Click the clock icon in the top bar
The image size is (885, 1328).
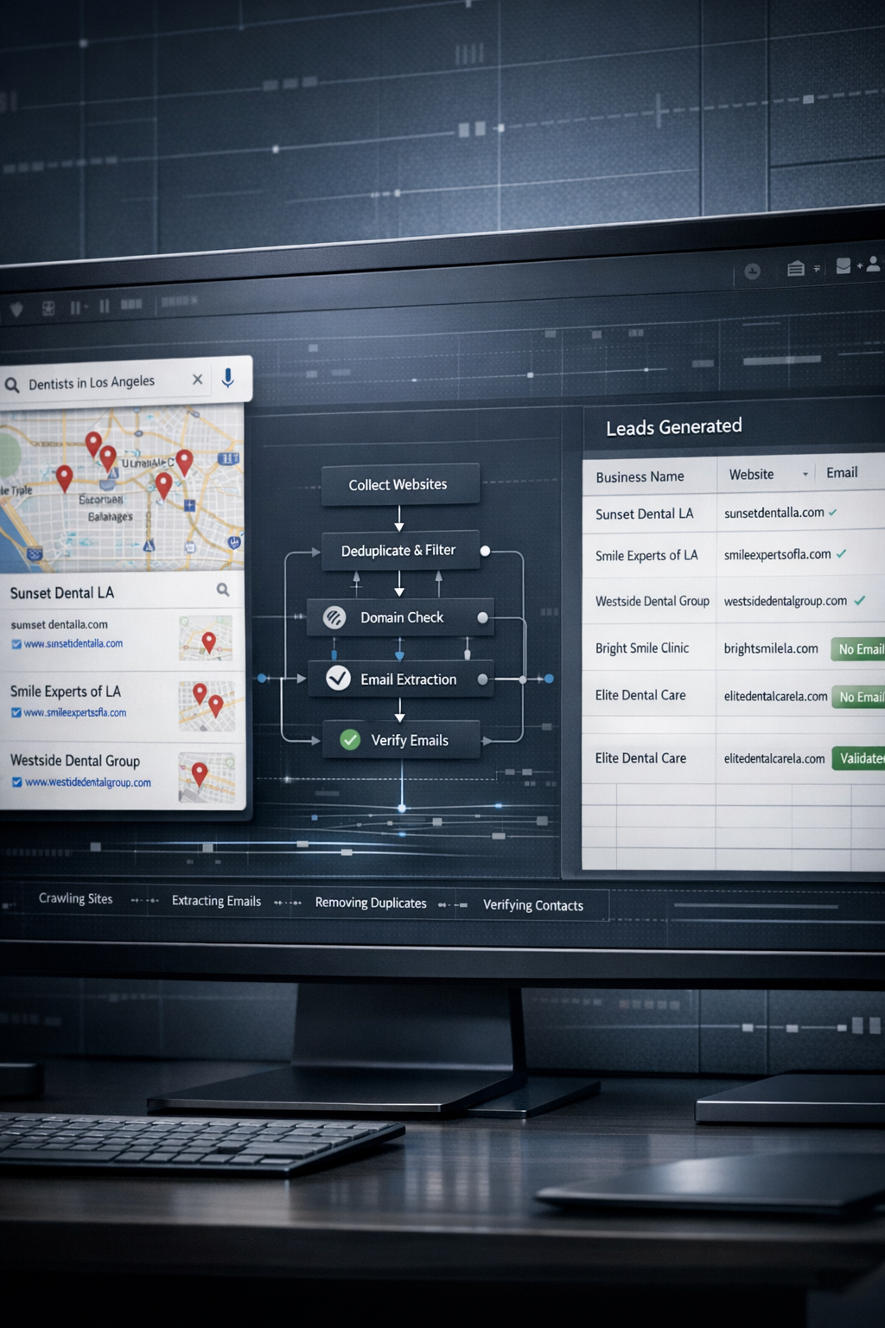pyautogui.click(x=752, y=271)
